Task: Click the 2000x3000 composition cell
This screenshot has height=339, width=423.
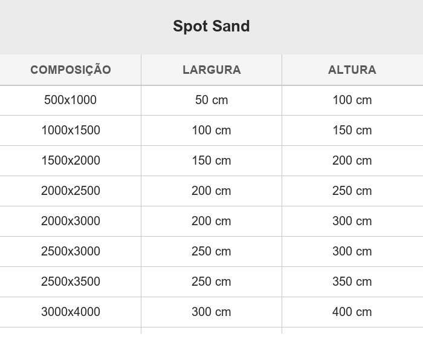Action: click(x=71, y=222)
